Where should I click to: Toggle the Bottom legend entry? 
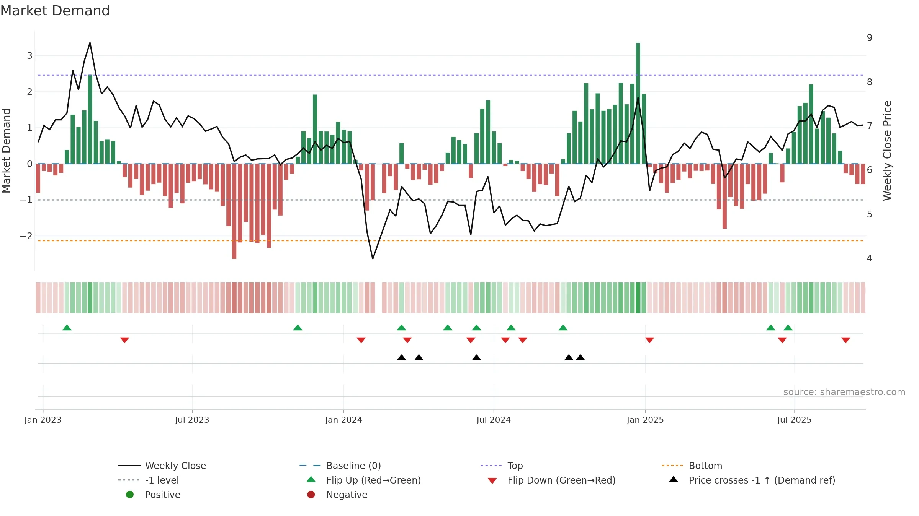point(692,466)
